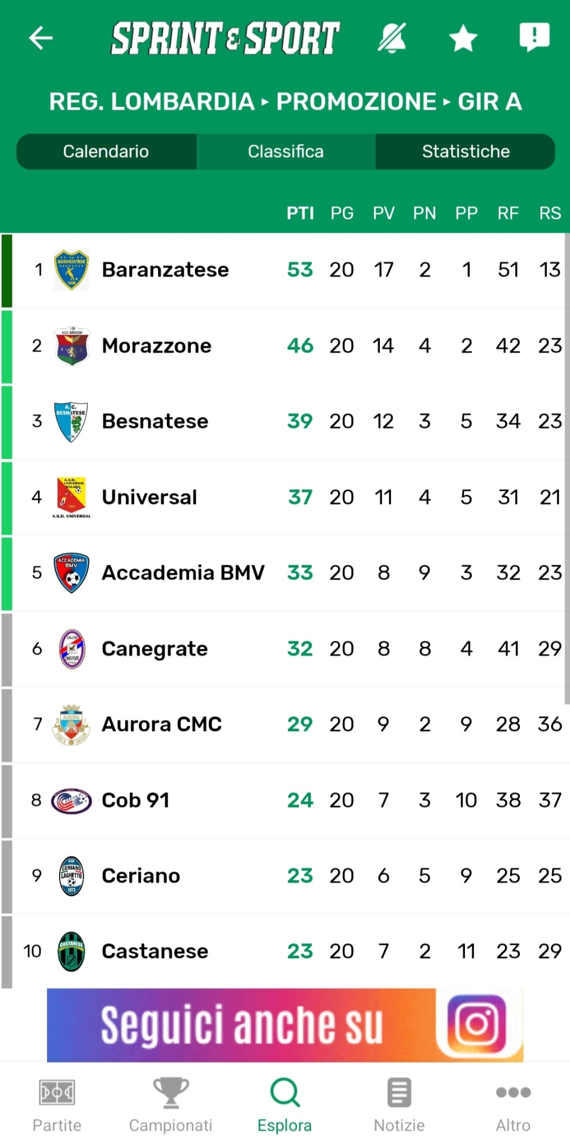570x1144 pixels.
Task: Open Partite pitch icon in bottom bar
Action: [x=57, y=1093]
